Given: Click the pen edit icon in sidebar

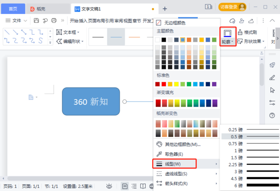Looking at the screenshot, I should click(x=272, y=78).
